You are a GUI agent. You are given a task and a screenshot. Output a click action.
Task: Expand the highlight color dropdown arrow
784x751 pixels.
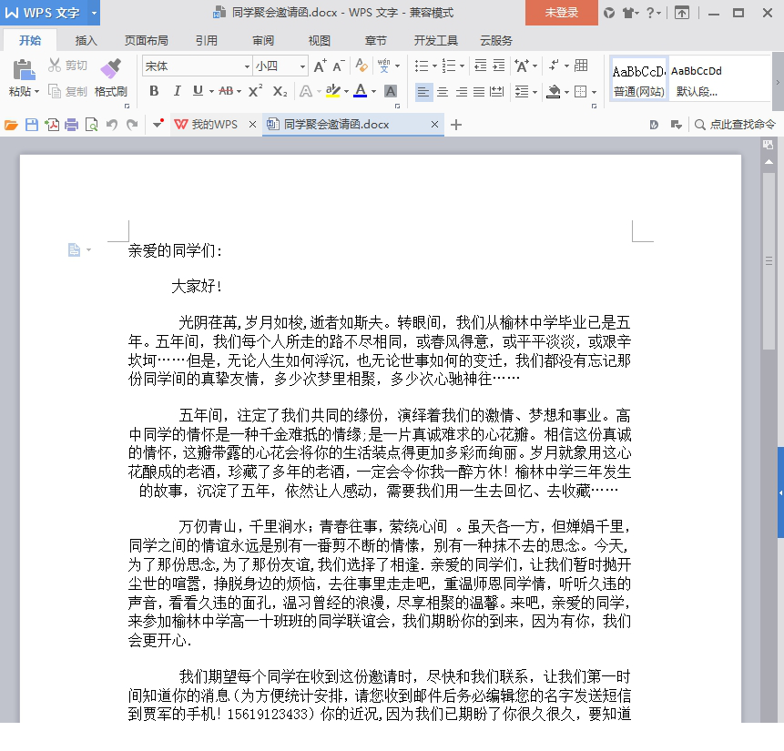(346, 92)
